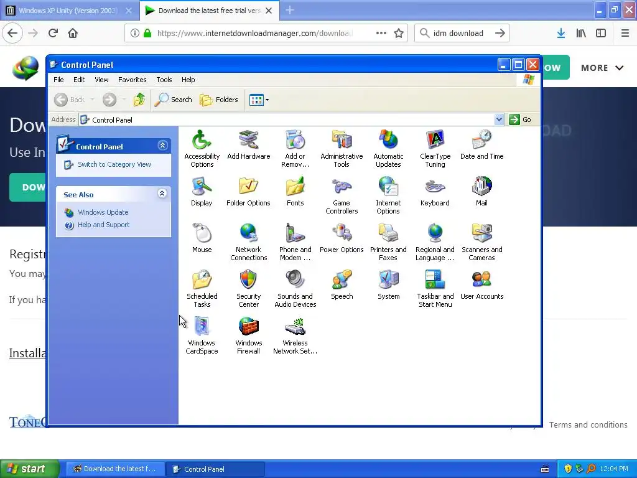
Task: Click the Up folder toolbar button
Action: 139,100
